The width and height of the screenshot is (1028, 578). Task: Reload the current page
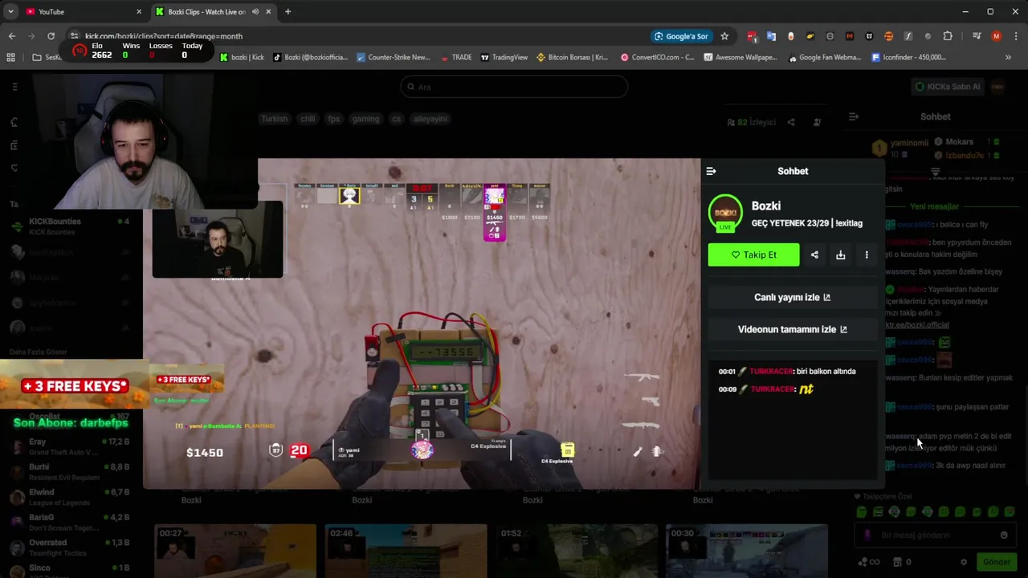(x=51, y=36)
